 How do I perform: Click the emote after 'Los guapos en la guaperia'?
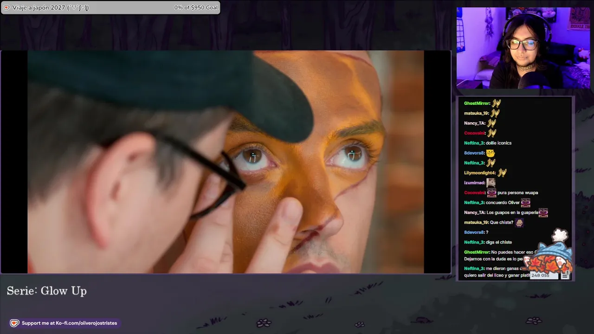click(x=543, y=212)
